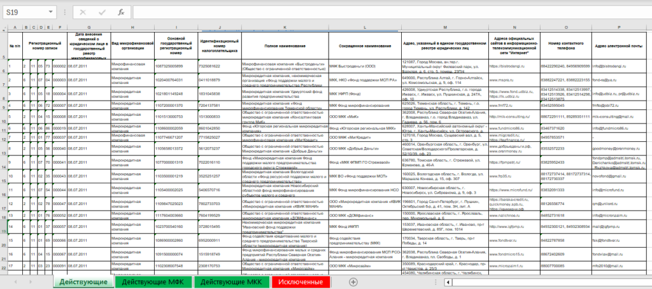Viewport: 652px width, 289px height.
Task: Click the Cancel X icon in formula bar
Action: (83, 12)
